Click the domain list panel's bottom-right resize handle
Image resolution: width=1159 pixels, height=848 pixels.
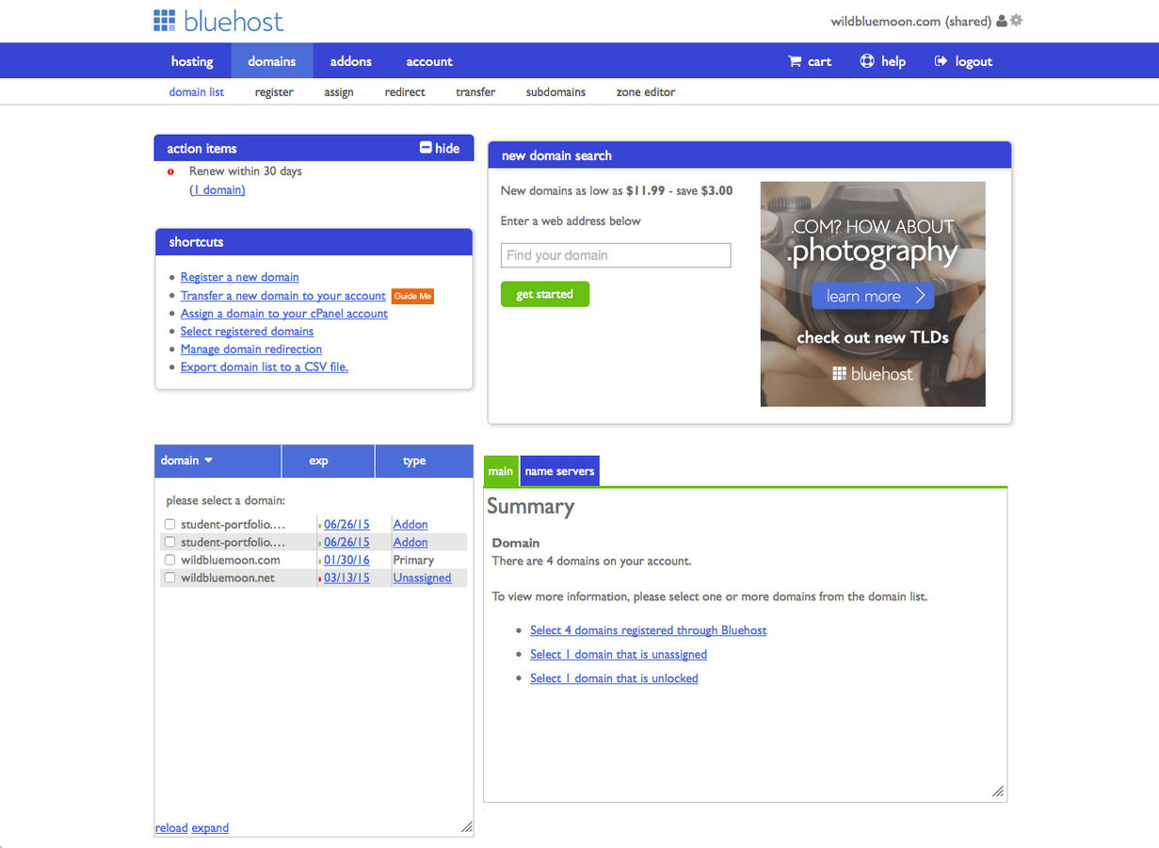[467, 827]
